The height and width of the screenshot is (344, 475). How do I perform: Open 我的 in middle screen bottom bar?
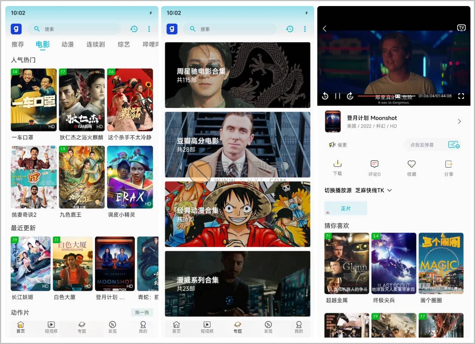[x=299, y=327]
